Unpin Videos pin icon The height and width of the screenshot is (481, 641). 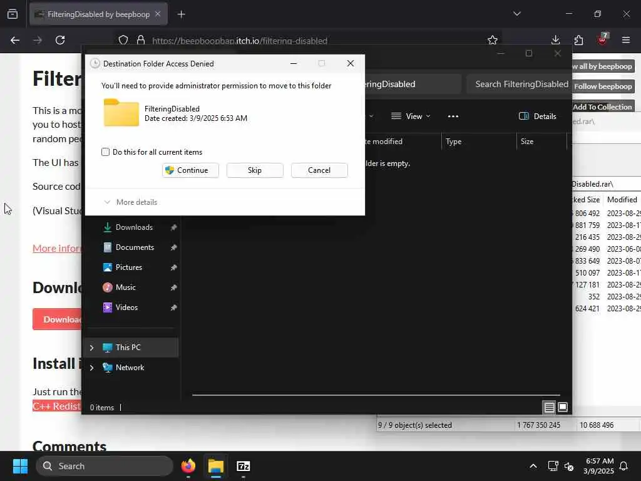tap(174, 308)
